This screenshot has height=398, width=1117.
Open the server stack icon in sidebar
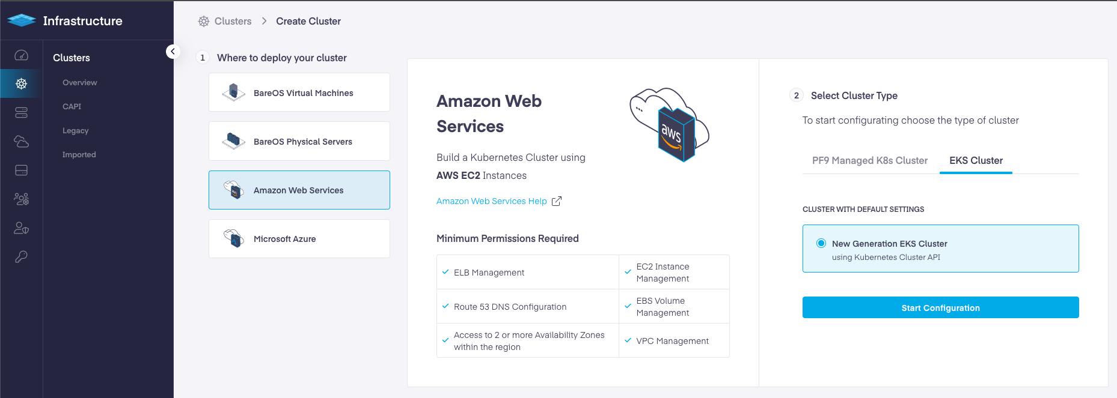pos(21,113)
